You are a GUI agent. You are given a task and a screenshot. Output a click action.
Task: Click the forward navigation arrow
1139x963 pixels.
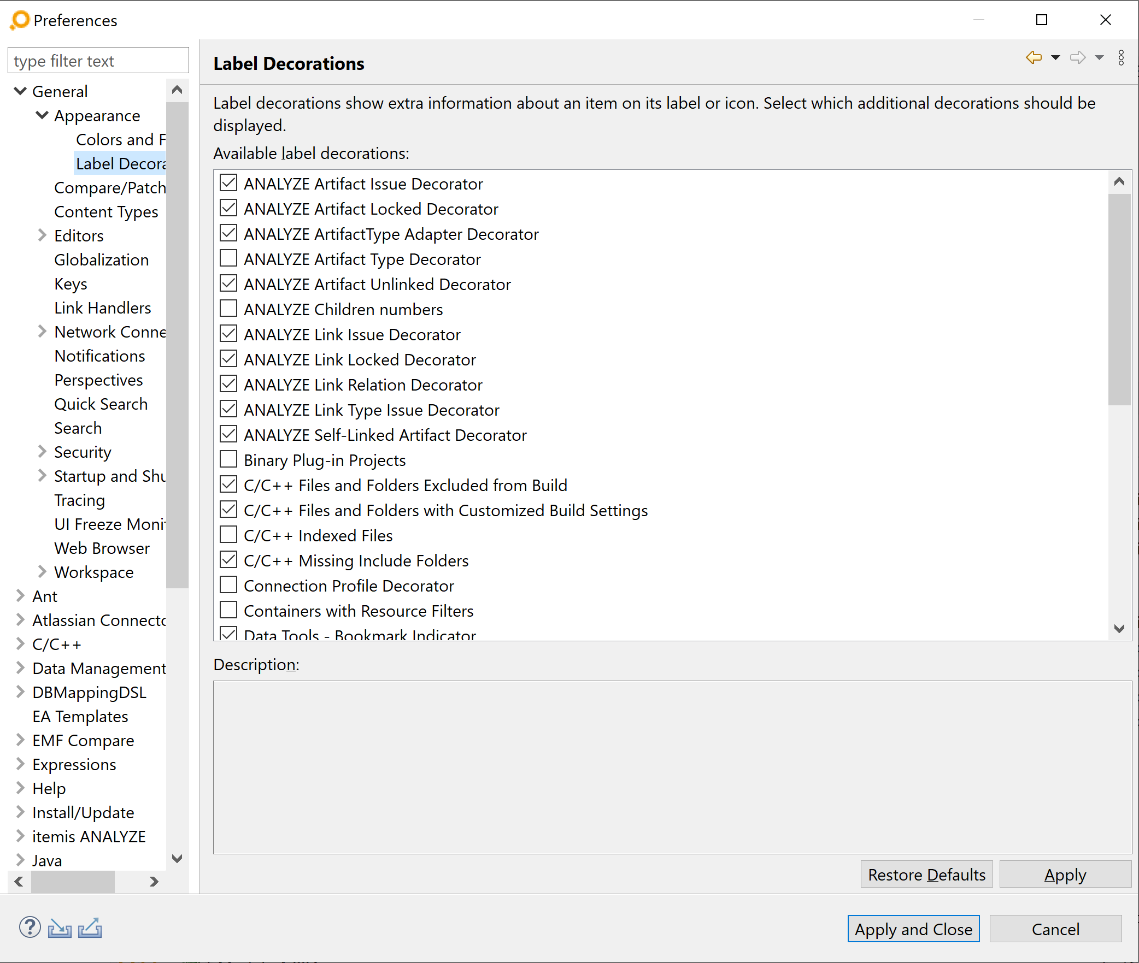coord(1078,57)
